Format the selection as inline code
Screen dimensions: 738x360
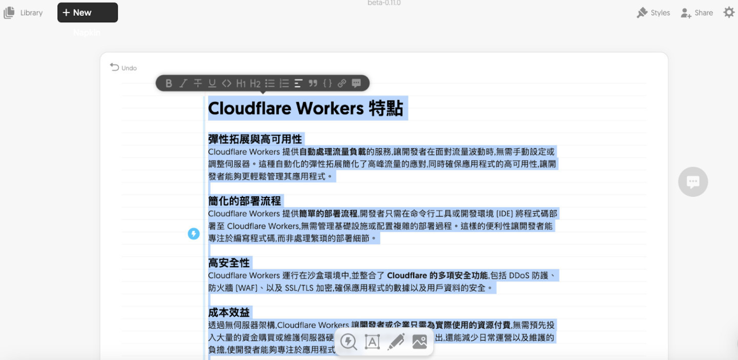click(x=227, y=83)
